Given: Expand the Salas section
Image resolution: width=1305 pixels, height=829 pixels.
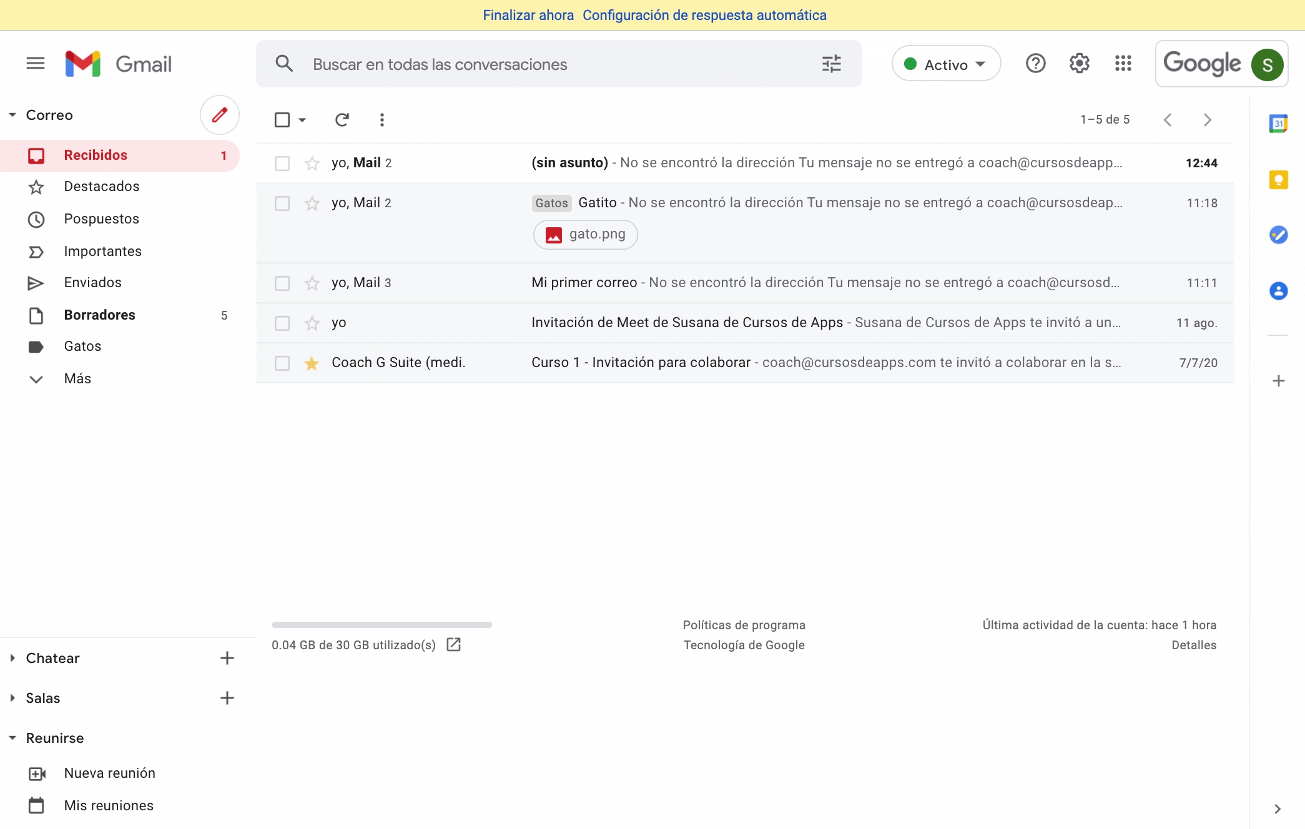Looking at the screenshot, I should pyautogui.click(x=12, y=698).
